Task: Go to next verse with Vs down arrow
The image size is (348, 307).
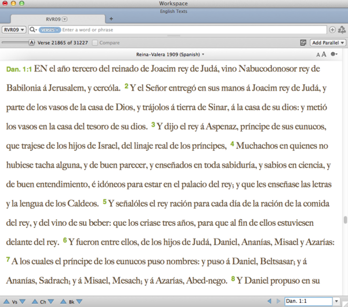Action: click(x=23, y=301)
